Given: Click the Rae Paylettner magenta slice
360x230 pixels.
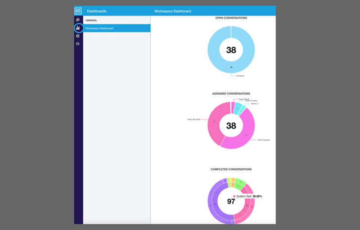Looking at the screenshot, I should tap(247, 136).
